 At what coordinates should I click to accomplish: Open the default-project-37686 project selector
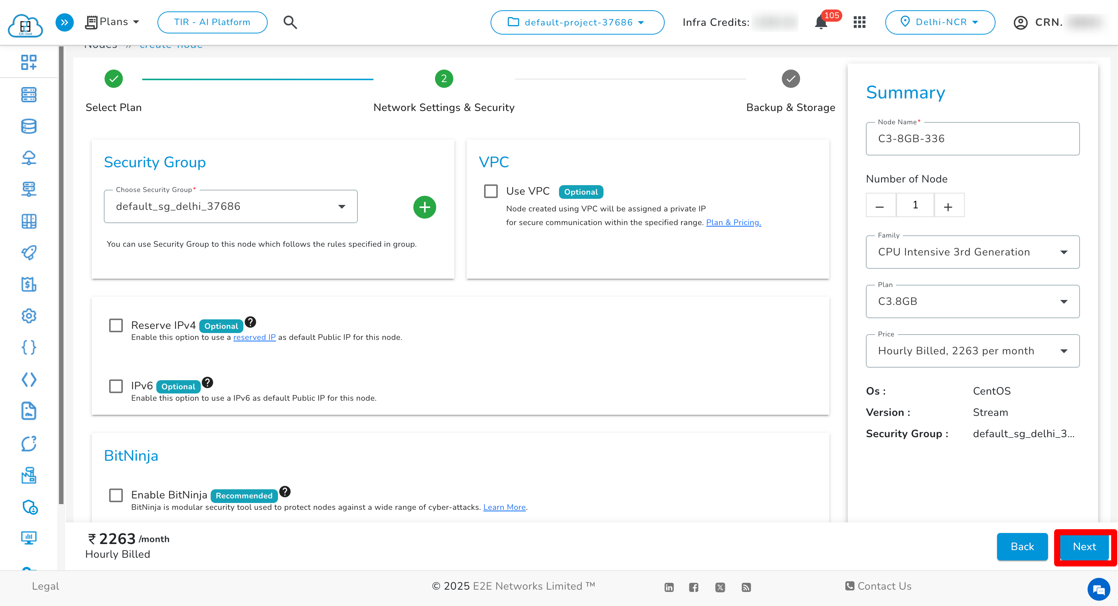(x=577, y=22)
